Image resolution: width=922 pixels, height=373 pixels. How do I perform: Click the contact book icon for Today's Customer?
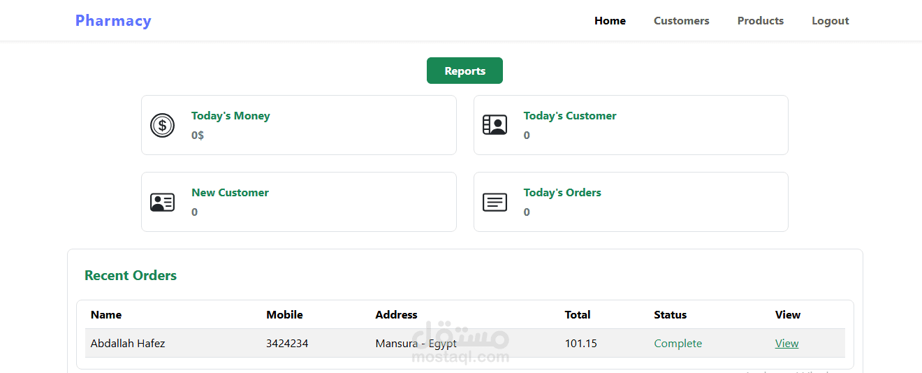coord(495,125)
